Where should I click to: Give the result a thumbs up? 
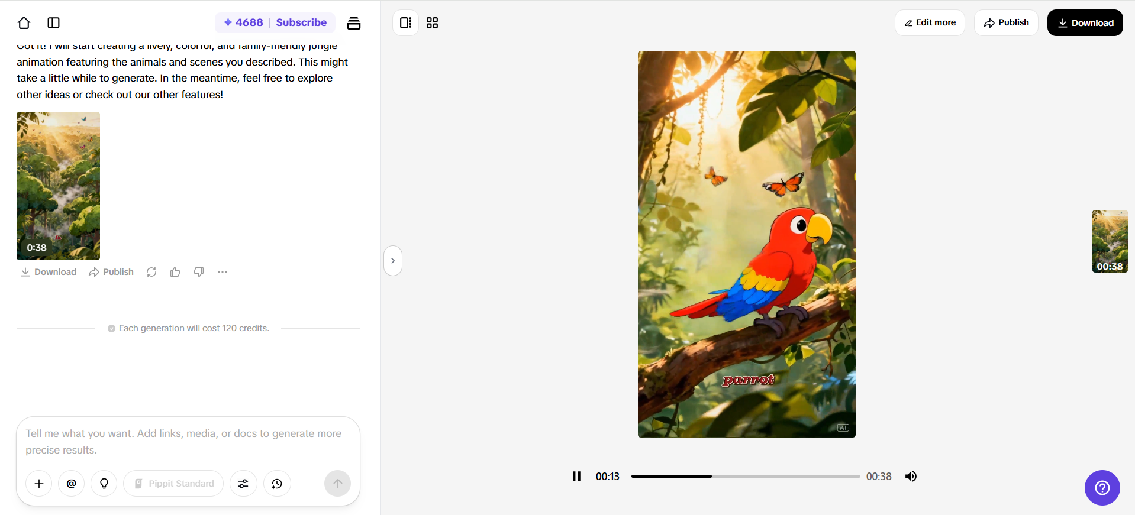click(175, 272)
